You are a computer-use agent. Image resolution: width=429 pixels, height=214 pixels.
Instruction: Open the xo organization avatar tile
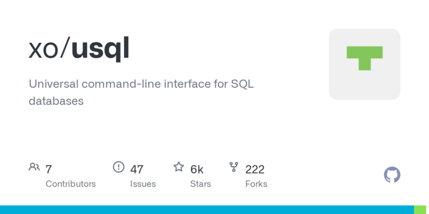365,64
